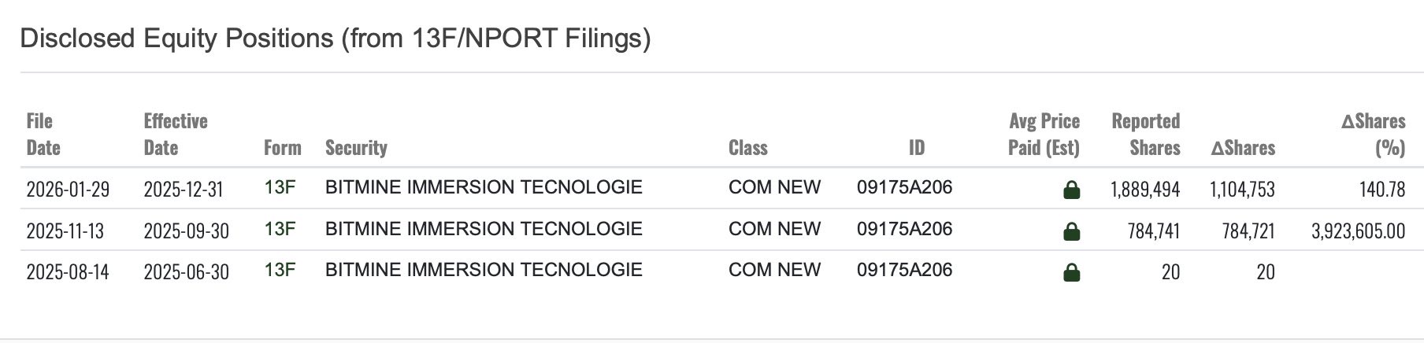Open the 13F form filed 2025-08-14
1424x343 pixels.
280,270
